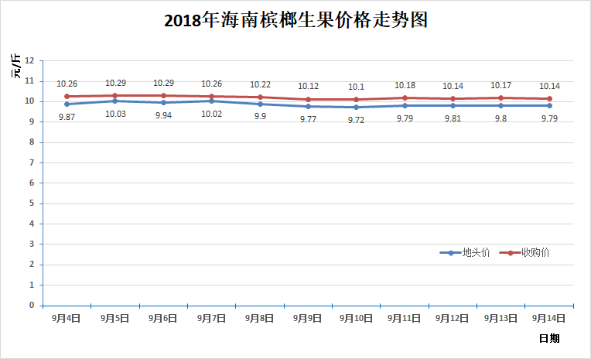Click the y-axis tick label 12

[x=29, y=60]
